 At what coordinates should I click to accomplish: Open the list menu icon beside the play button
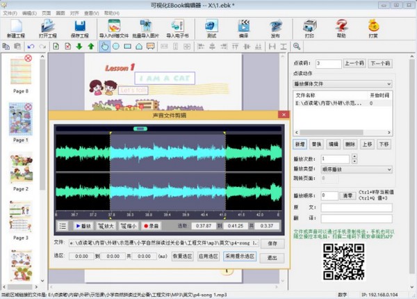[63, 226]
